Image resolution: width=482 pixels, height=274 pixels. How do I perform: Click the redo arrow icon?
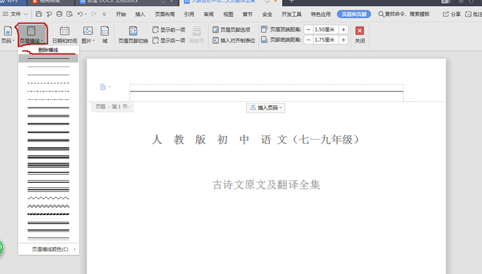[94, 14]
